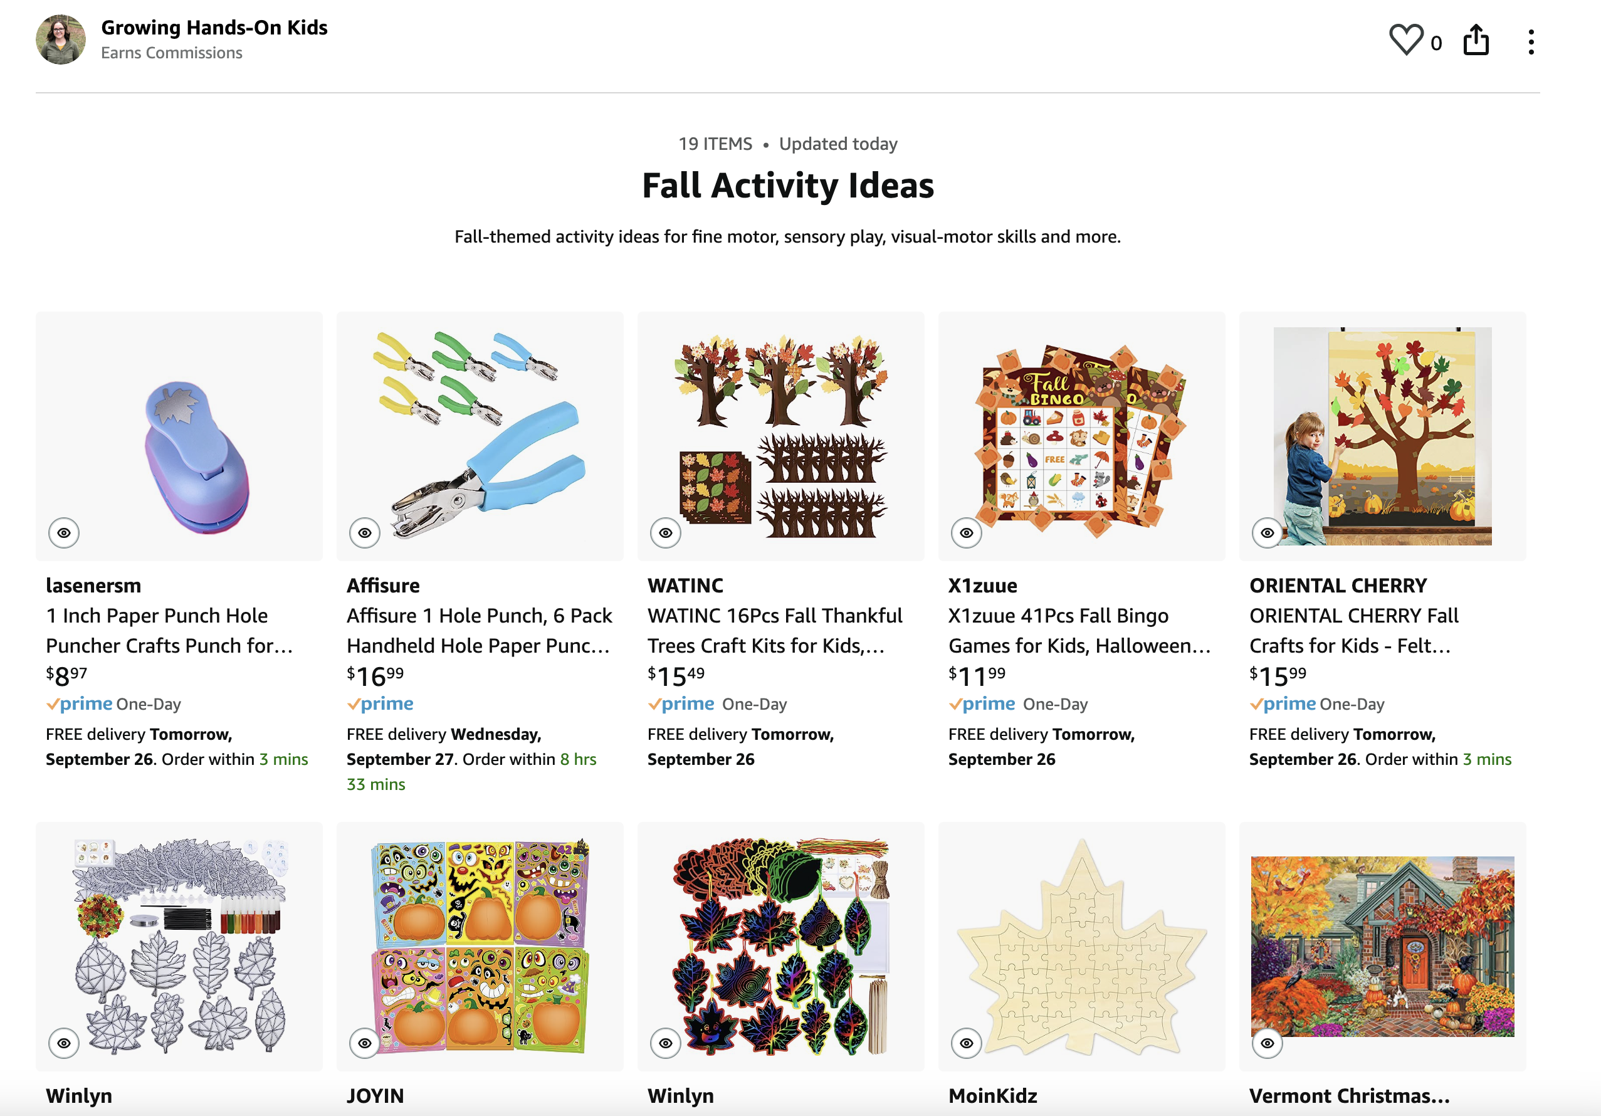Quick-view eye icon on Affisure hole punch
The width and height of the screenshot is (1601, 1116).
[x=365, y=533]
